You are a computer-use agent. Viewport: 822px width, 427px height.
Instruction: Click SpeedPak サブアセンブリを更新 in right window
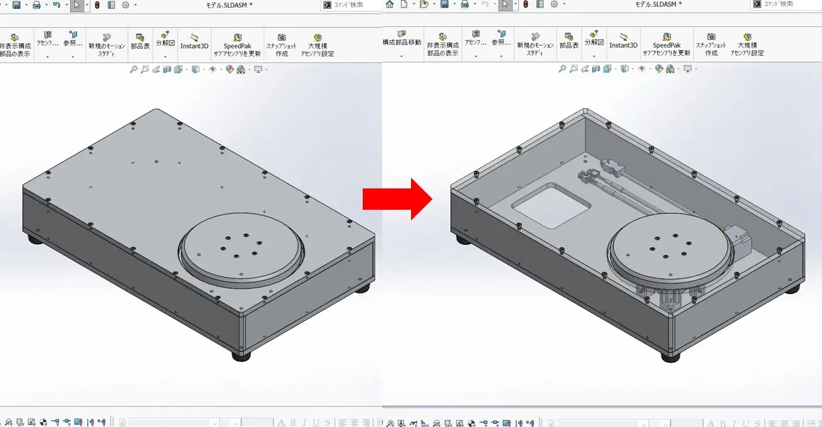(667, 44)
